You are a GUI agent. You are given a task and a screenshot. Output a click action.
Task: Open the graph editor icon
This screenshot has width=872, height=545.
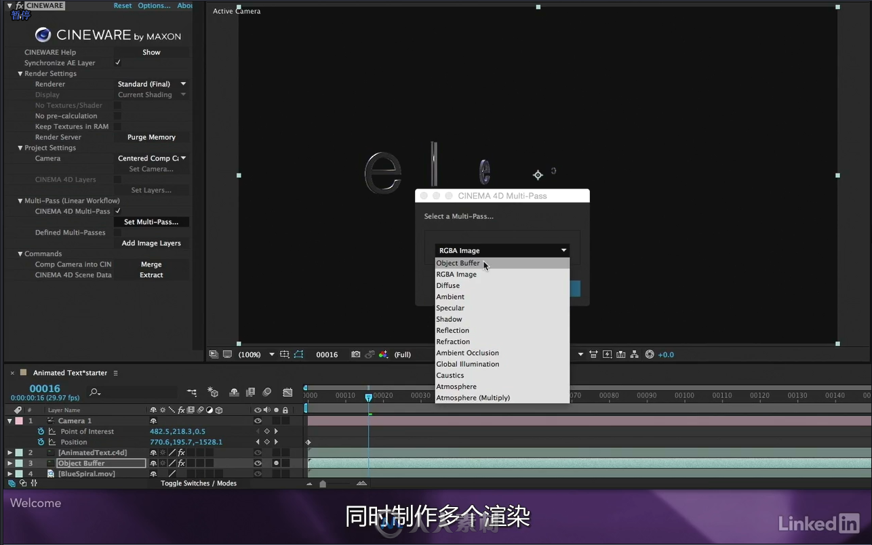tap(288, 392)
